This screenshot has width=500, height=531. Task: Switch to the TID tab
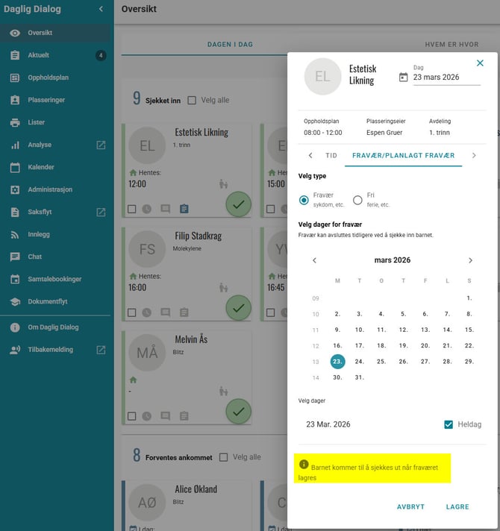tap(331, 155)
